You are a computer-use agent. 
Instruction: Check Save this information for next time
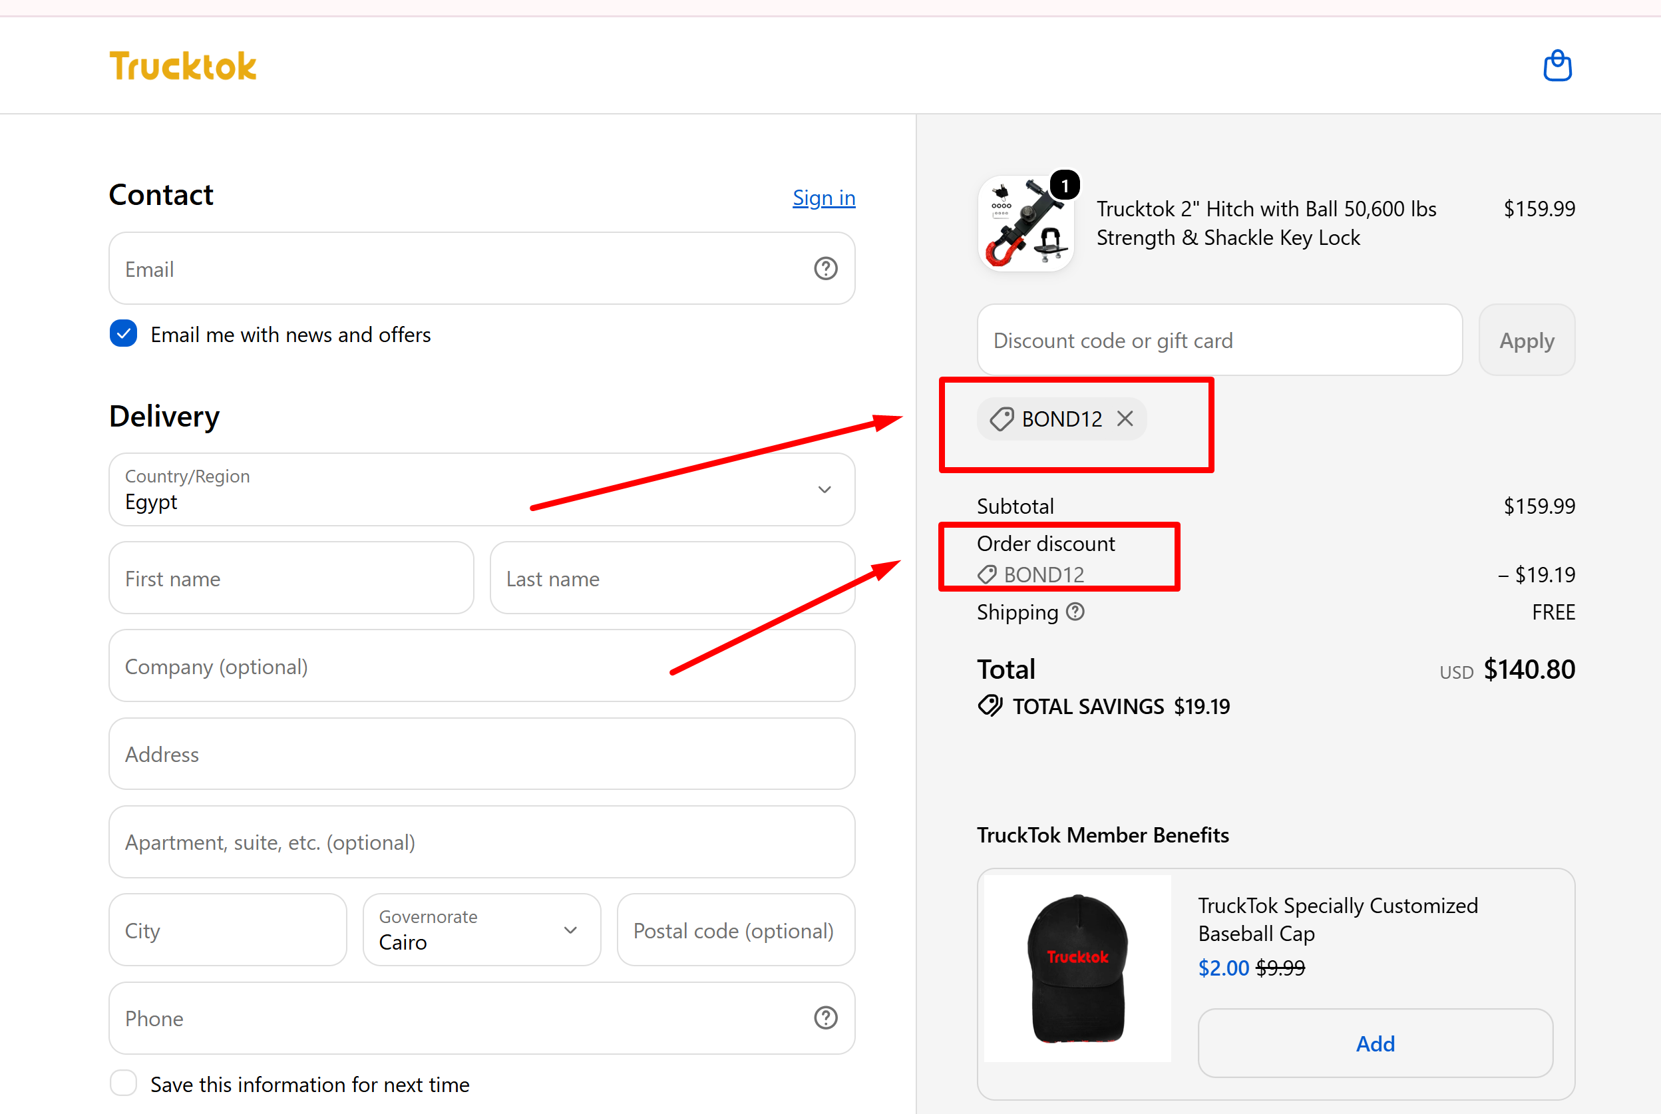[124, 1083]
